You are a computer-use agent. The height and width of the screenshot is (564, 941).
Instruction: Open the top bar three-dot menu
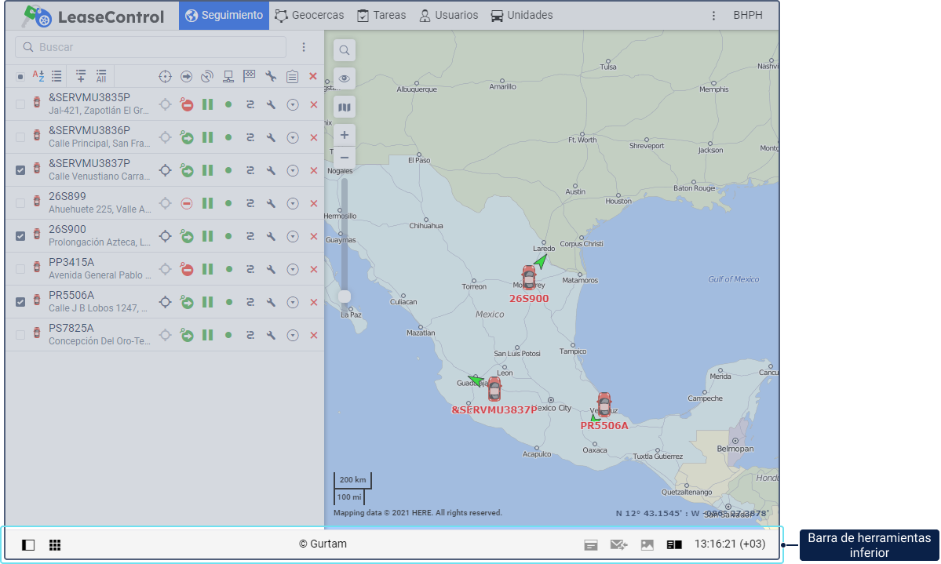coord(713,15)
